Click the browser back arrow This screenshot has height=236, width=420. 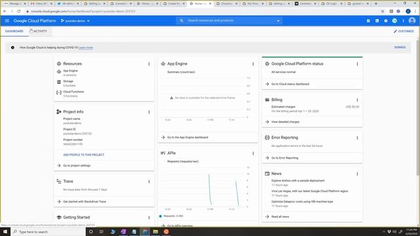point(5,11)
